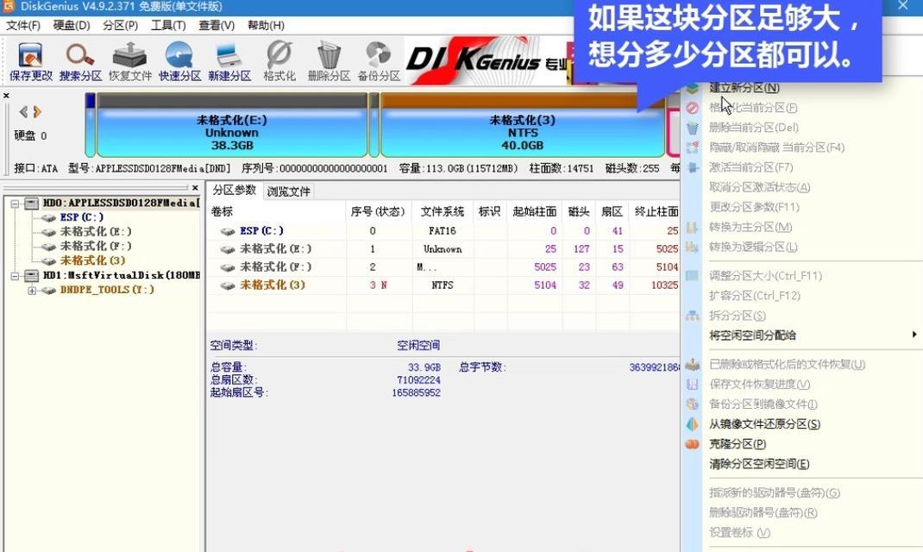Click the 文件系统 column header
The height and width of the screenshot is (552, 923).
(x=442, y=211)
